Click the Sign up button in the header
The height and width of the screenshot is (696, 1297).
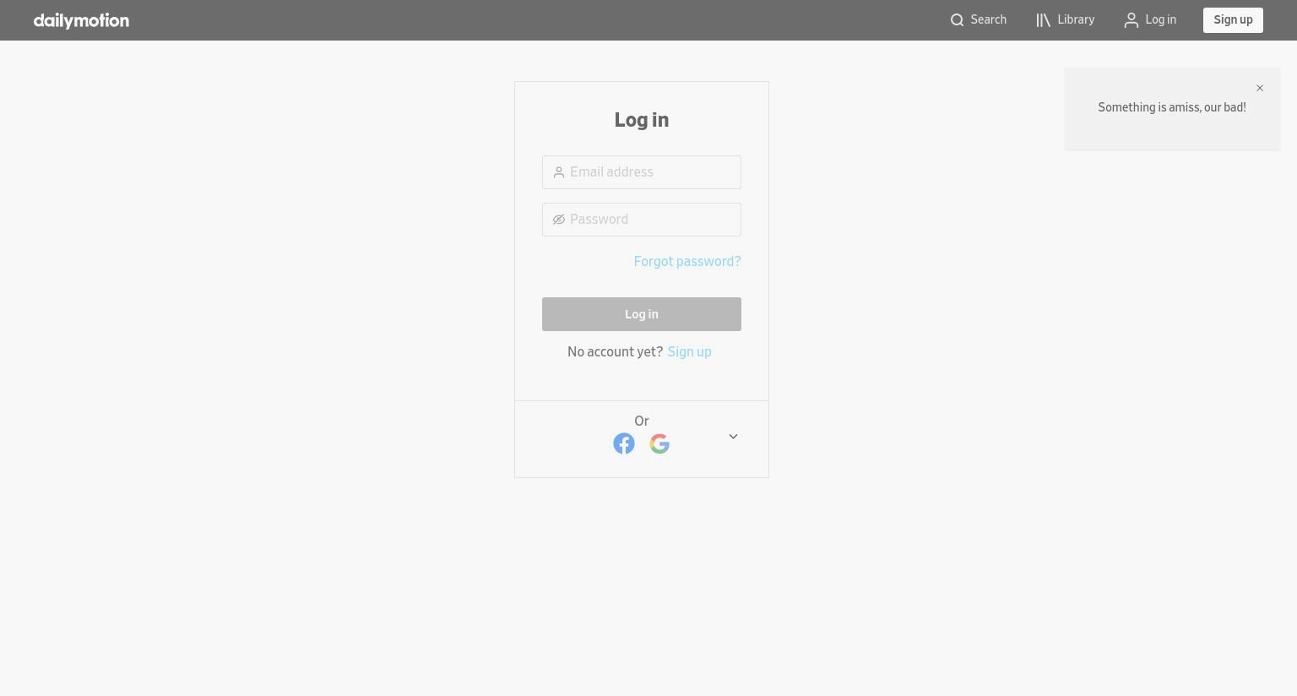1233,20
